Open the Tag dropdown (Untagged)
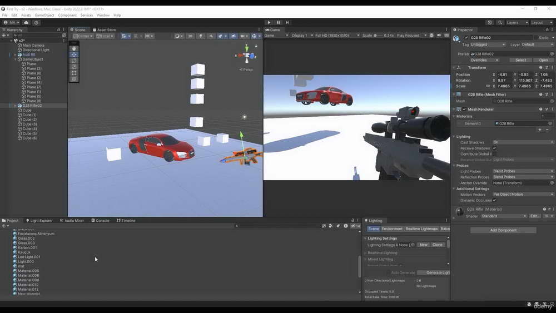The image size is (556, 313). 488,44
